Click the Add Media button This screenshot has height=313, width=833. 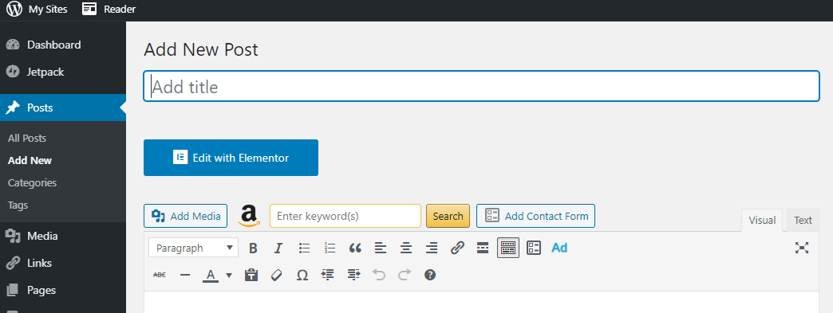coord(185,216)
